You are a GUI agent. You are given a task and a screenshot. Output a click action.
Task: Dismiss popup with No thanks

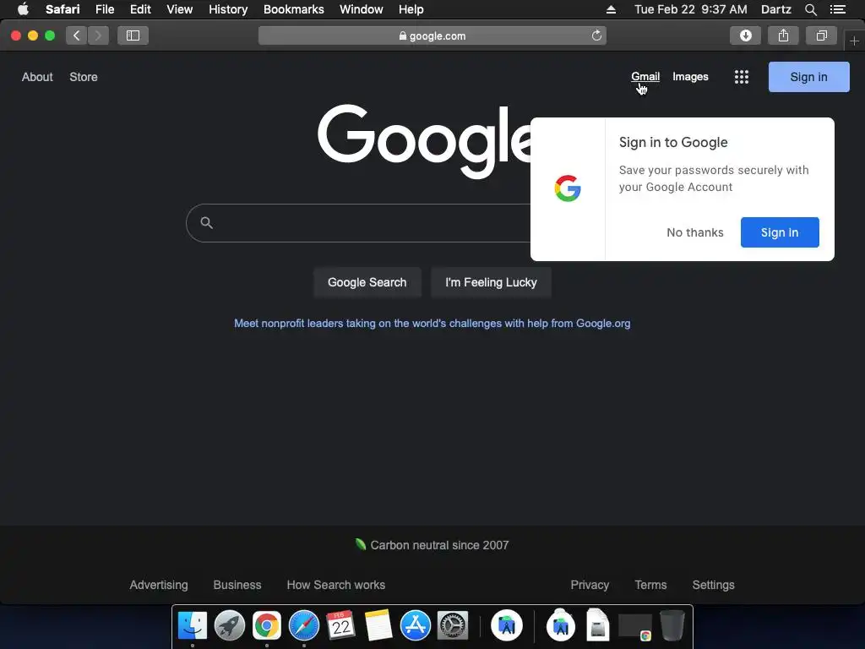point(695,232)
